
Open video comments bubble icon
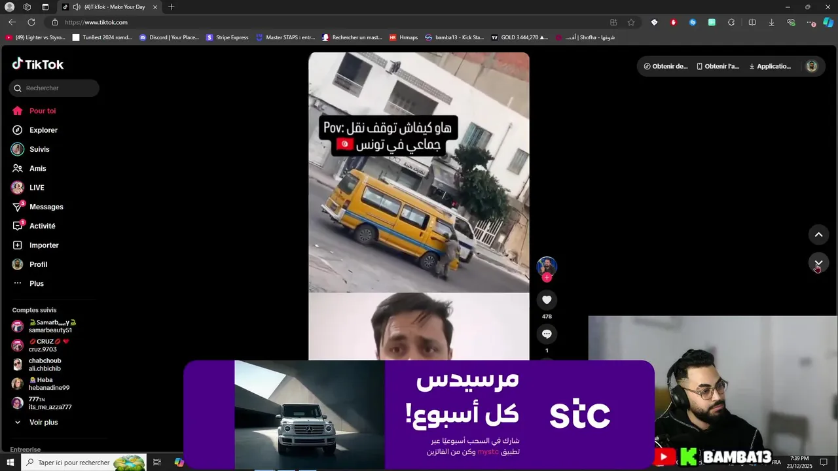tap(547, 334)
